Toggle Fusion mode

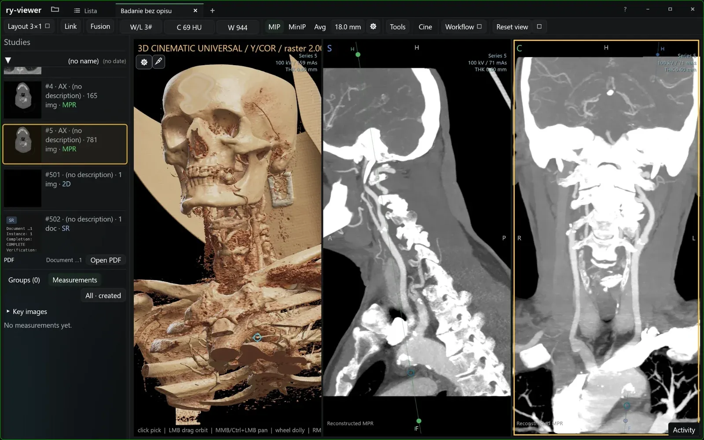point(100,26)
